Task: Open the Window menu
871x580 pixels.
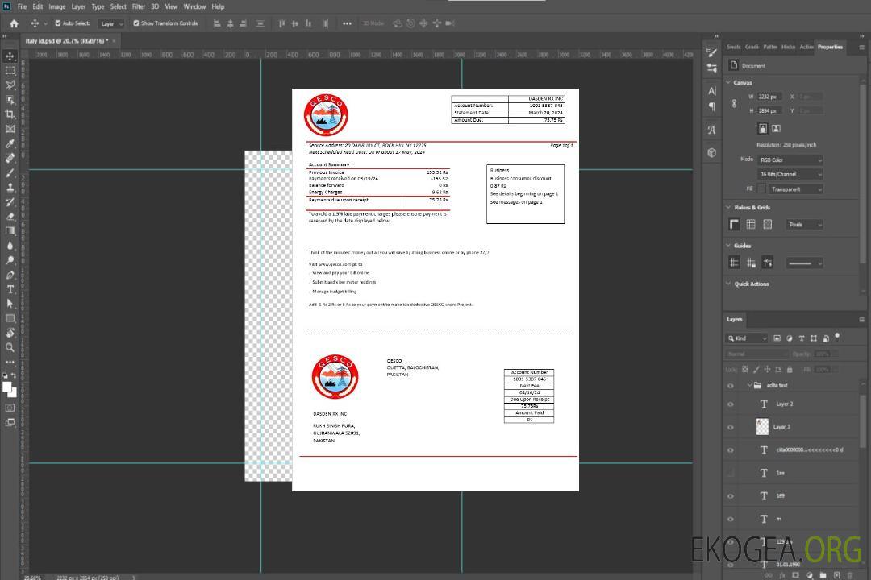Action: click(x=194, y=6)
